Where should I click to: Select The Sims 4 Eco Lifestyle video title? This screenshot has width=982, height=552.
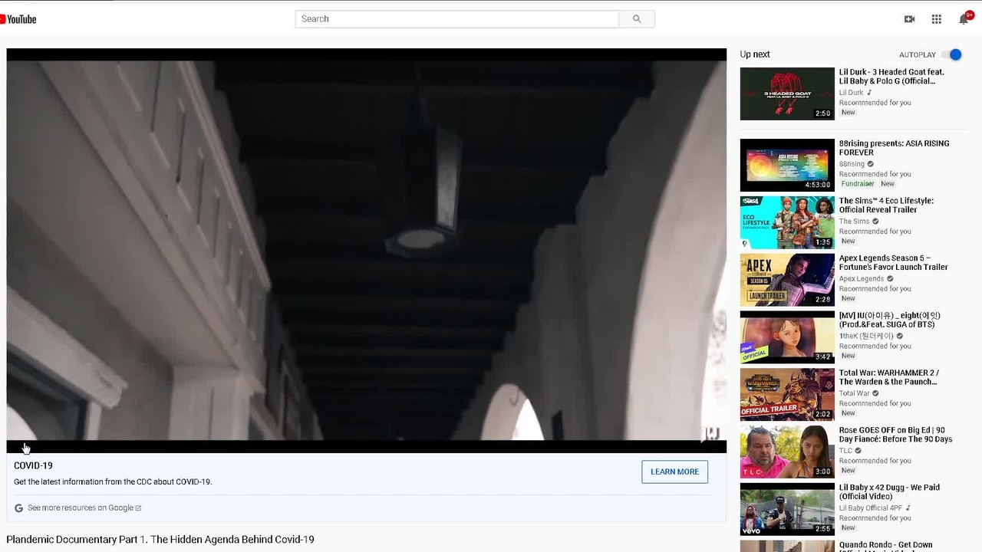[886, 205]
